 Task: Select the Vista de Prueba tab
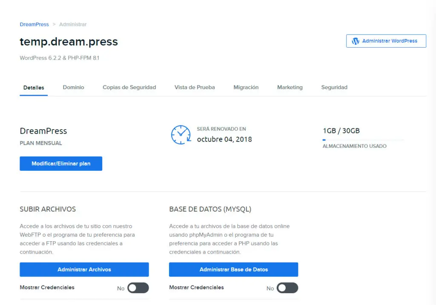tap(195, 88)
